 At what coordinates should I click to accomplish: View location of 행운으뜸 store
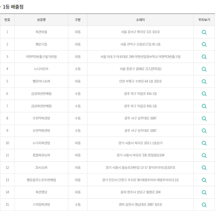204,44
